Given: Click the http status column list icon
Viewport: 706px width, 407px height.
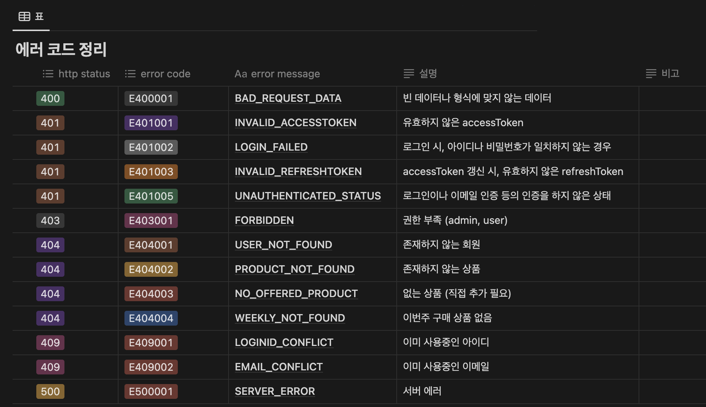Looking at the screenshot, I should [x=48, y=74].
